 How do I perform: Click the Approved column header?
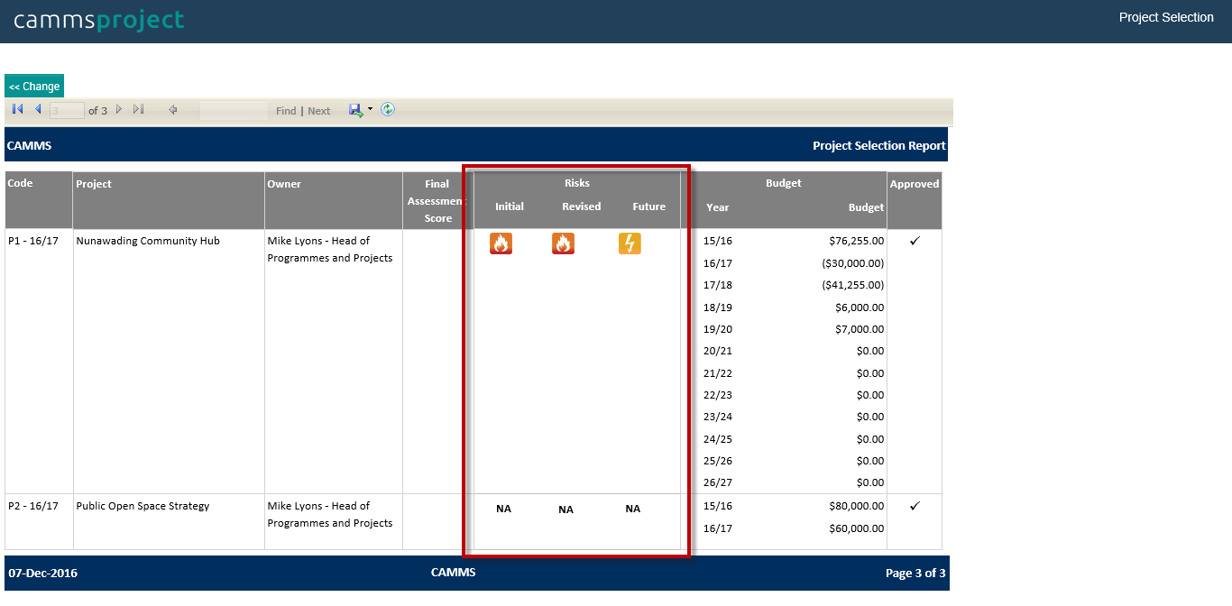[915, 184]
